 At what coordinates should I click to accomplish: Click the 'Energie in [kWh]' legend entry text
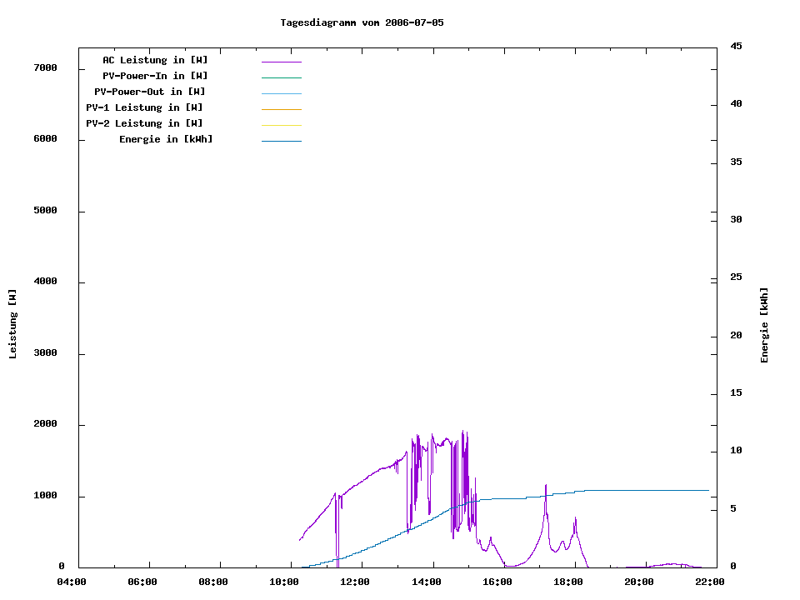166,139
